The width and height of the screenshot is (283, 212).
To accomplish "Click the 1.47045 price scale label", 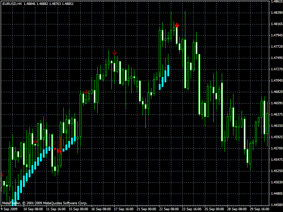I will (277, 81).
